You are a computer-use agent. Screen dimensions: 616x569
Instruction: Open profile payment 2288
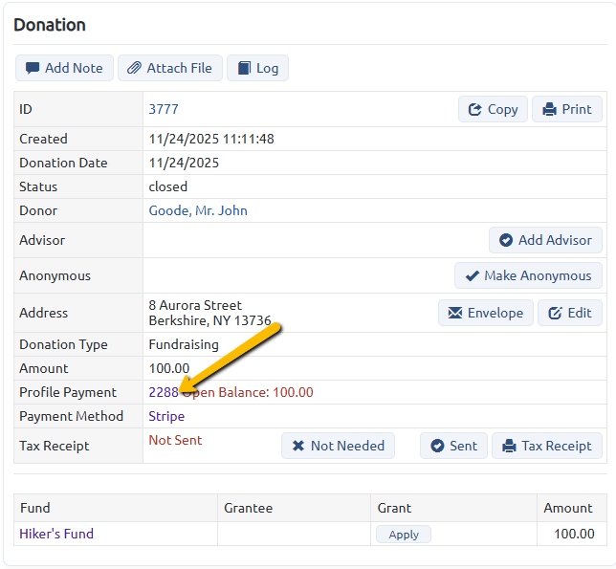(164, 392)
